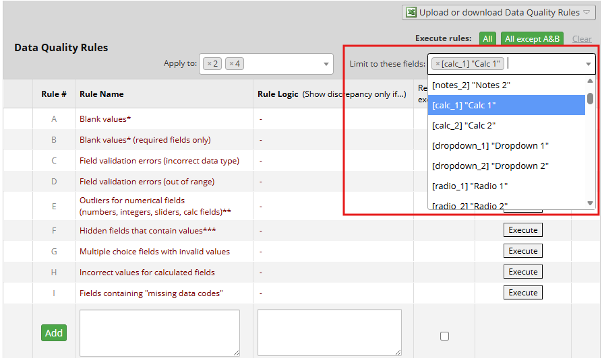This screenshot has height=358, width=602.
Task: Click rule letter E
Action: click(x=54, y=206)
